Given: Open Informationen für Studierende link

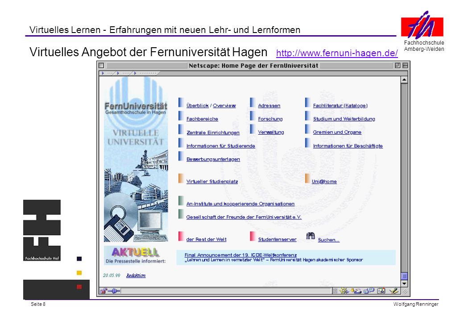Looking at the screenshot, I should [221, 146].
